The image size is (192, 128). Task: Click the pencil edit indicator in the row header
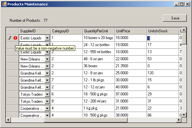(x=10, y=38)
